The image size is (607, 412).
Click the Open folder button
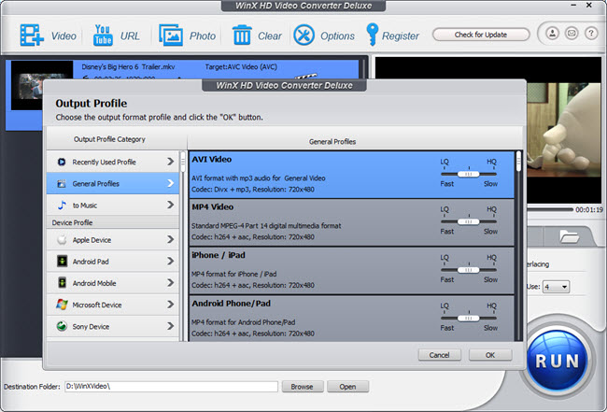click(x=347, y=387)
